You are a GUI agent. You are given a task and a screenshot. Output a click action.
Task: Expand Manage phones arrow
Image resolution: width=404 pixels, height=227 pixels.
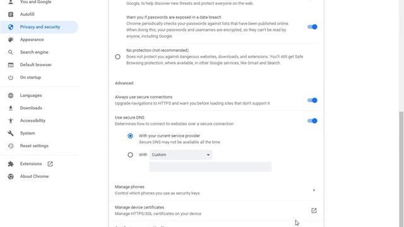(314, 190)
